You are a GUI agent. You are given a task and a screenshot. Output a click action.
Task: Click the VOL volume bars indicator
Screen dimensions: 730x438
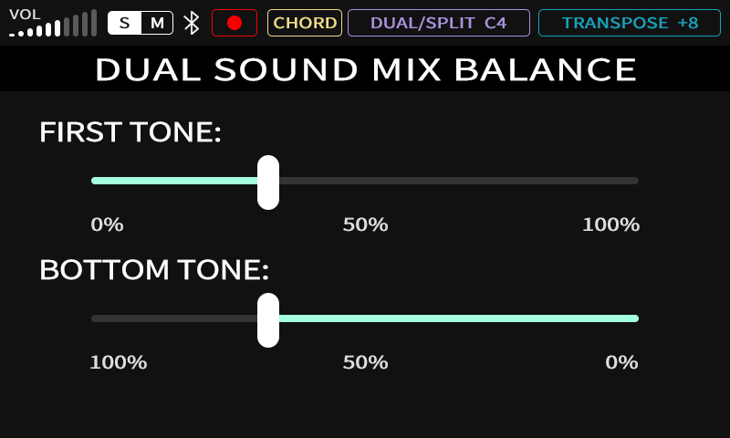tap(53, 25)
